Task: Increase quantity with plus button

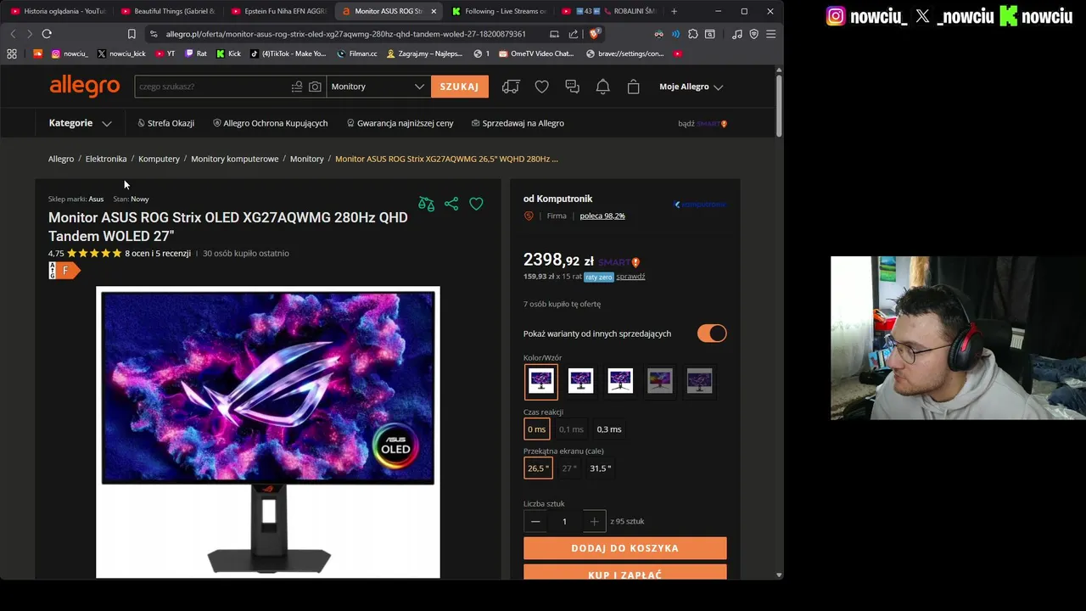Action: [594, 521]
